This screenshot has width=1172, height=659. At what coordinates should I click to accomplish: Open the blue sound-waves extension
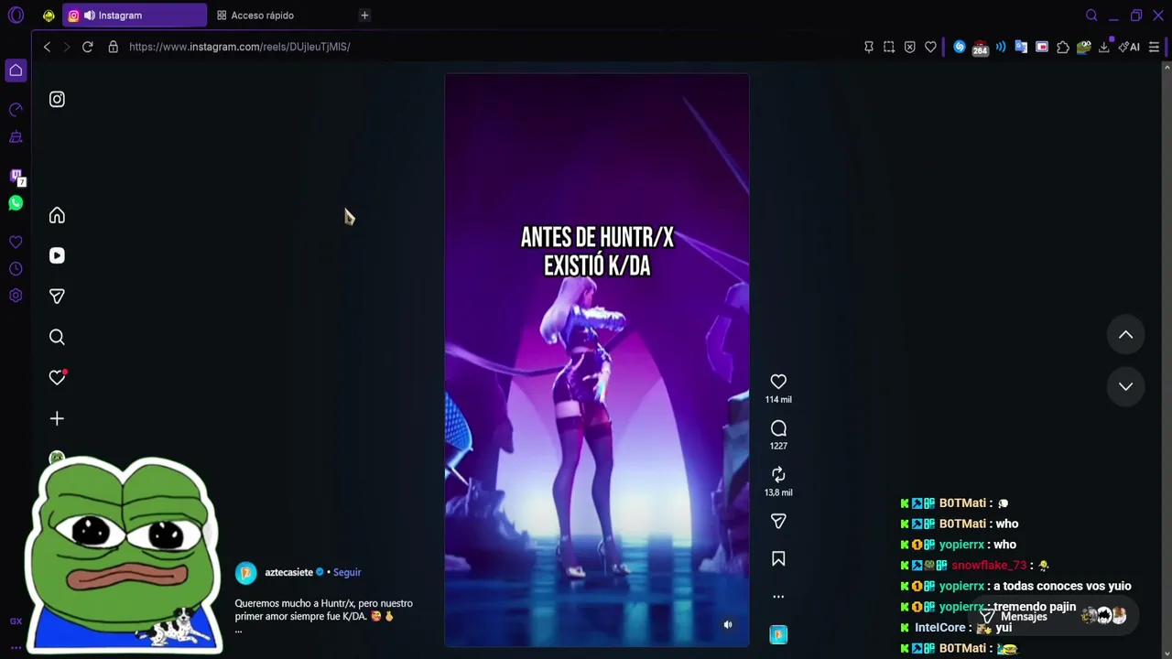tap(1001, 47)
